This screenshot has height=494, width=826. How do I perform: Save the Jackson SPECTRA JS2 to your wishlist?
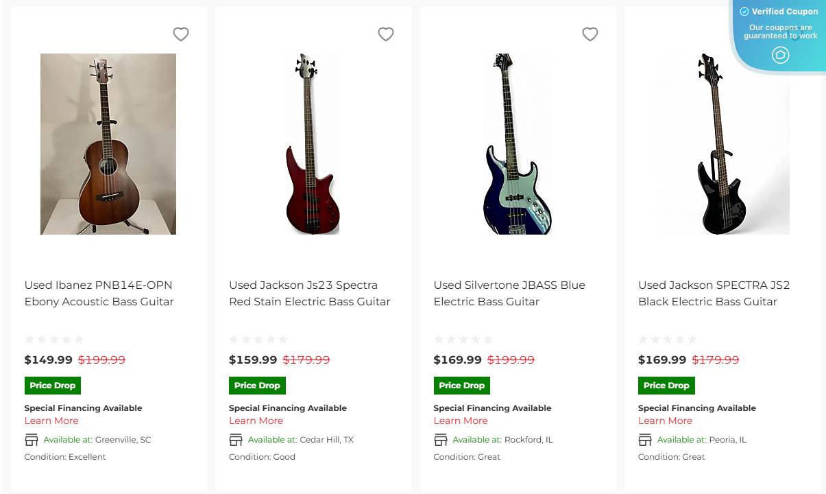[x=794, y=34]
